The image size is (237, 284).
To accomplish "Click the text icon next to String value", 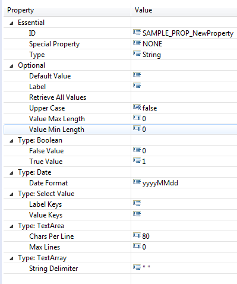I will click(x=137, y=53).
